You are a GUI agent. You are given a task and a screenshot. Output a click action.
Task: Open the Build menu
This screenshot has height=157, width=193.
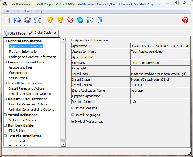(x=28, y=11)
